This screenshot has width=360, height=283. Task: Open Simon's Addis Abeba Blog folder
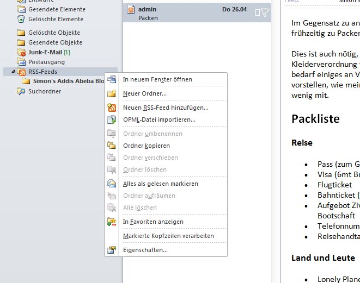pyautogui.click(x=68, y=81)
